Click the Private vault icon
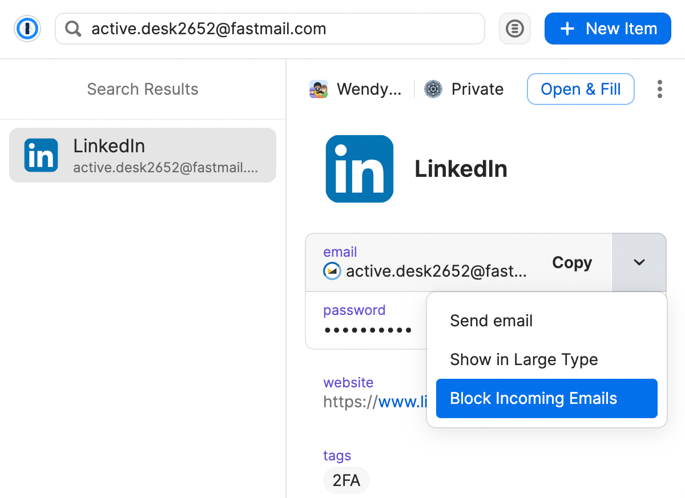Image resolution: width=685 pixels, height=498 pixels. click(434, 90)
